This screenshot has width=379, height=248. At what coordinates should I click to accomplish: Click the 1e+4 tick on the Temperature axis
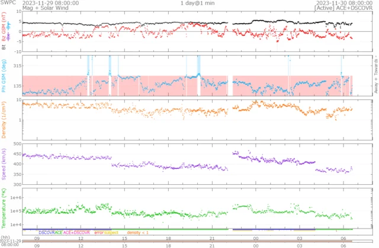pos(16,224)
